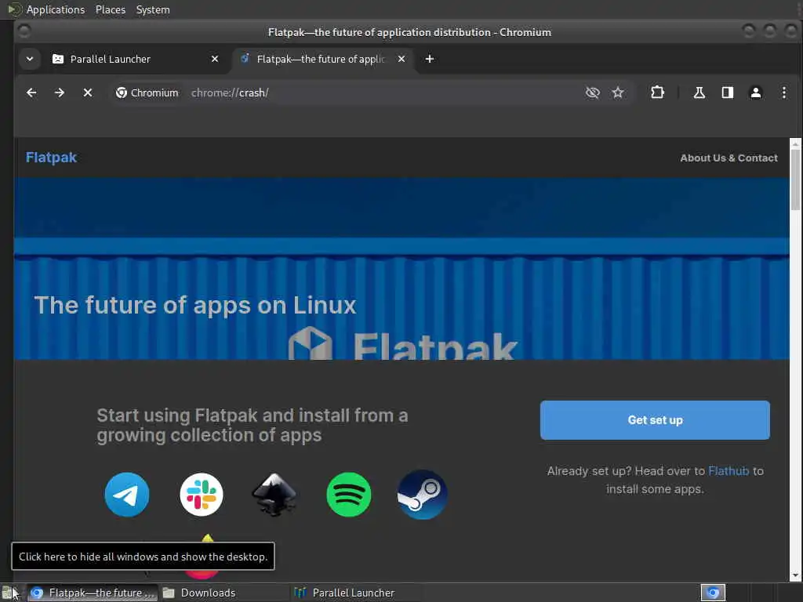Screen dimensions: 803x602
Task: Open Chrome Labs flask icon
Action: pos(699,92)
